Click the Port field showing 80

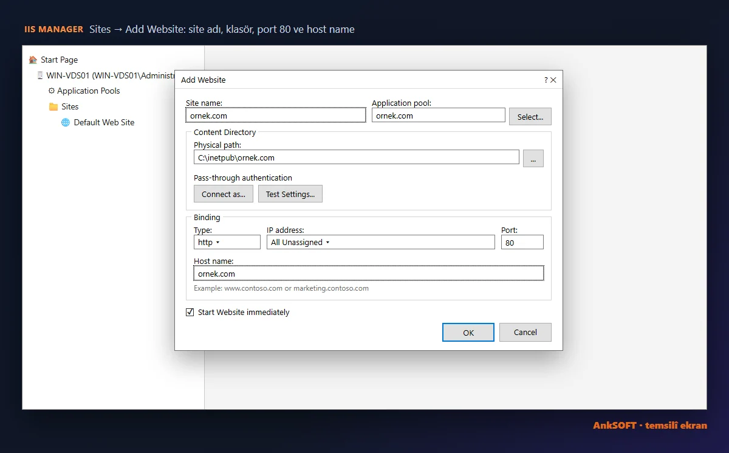(x=522, y=242)
